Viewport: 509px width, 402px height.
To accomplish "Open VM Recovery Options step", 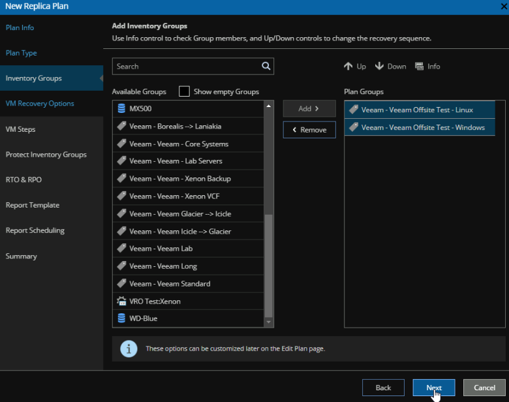I will (x=40, y=104).
